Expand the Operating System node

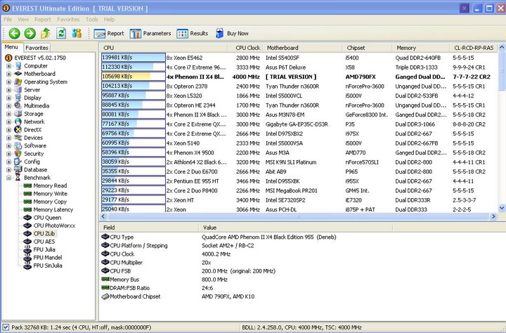coord(8,82)
